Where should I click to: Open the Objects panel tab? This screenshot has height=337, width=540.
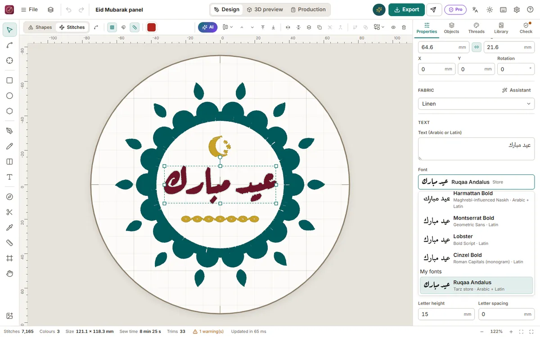coord(451,28)
